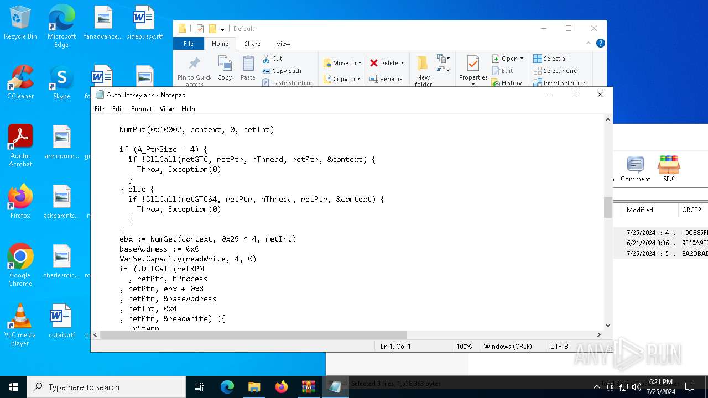Create a New folder in Explorer

[x=423, y=71]
